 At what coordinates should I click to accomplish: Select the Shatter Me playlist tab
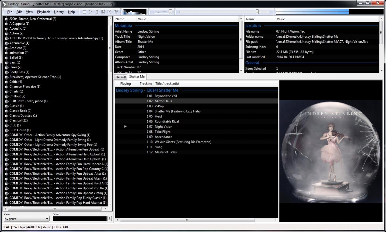click(x=137, y=77)
